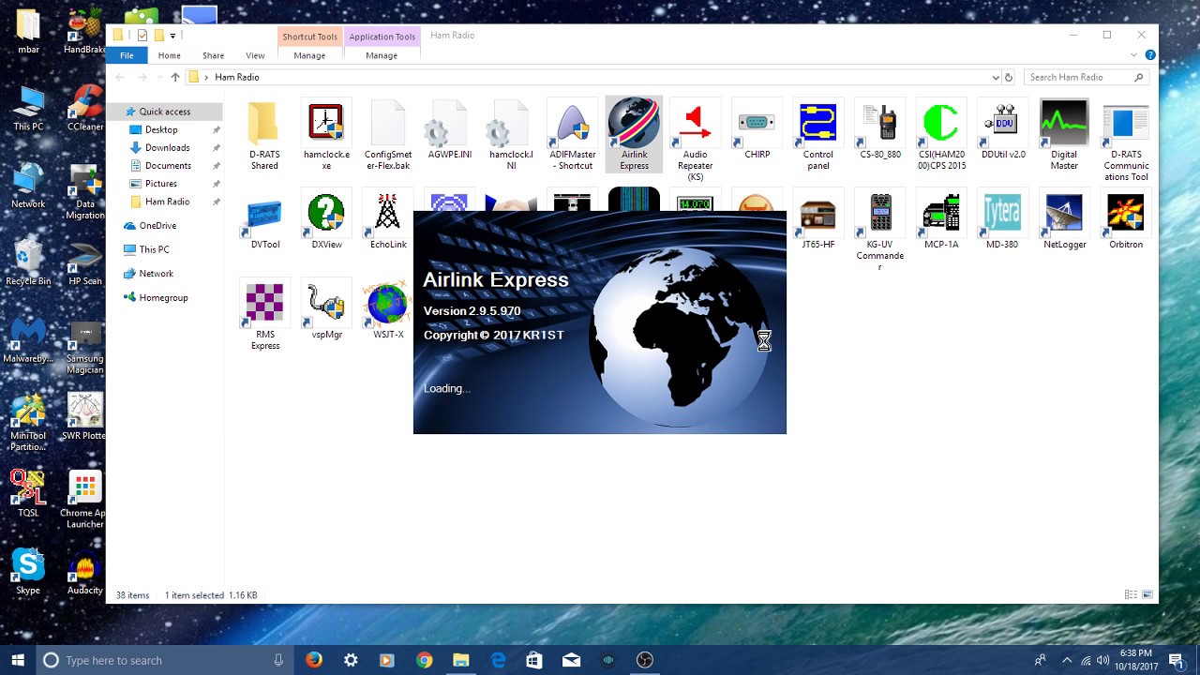The image size is (1200, 675).
Task: Refresh the Ham Radio folder view
Action: [x=1009, y=78]
